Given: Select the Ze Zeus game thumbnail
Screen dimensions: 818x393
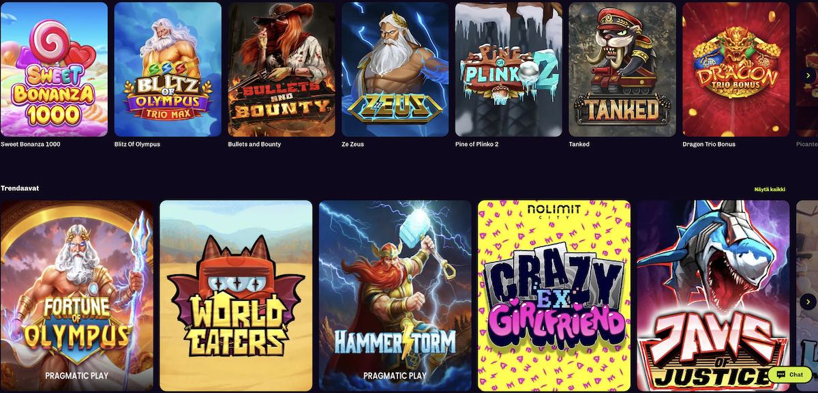Looking at the screenshot, I should tap(395, 70).
